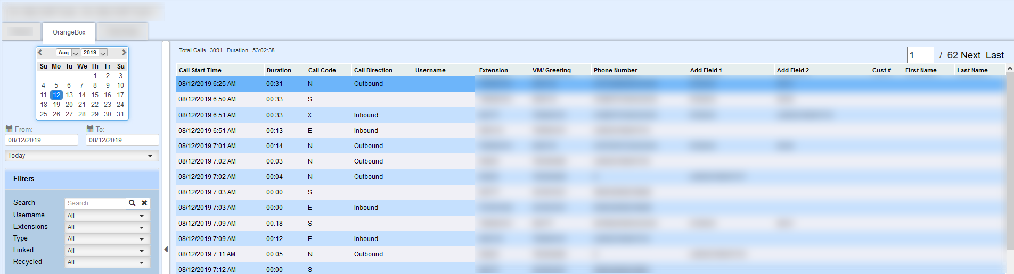Click the To calendar icon
The image size is (1014, 274).
coord(90,129)
